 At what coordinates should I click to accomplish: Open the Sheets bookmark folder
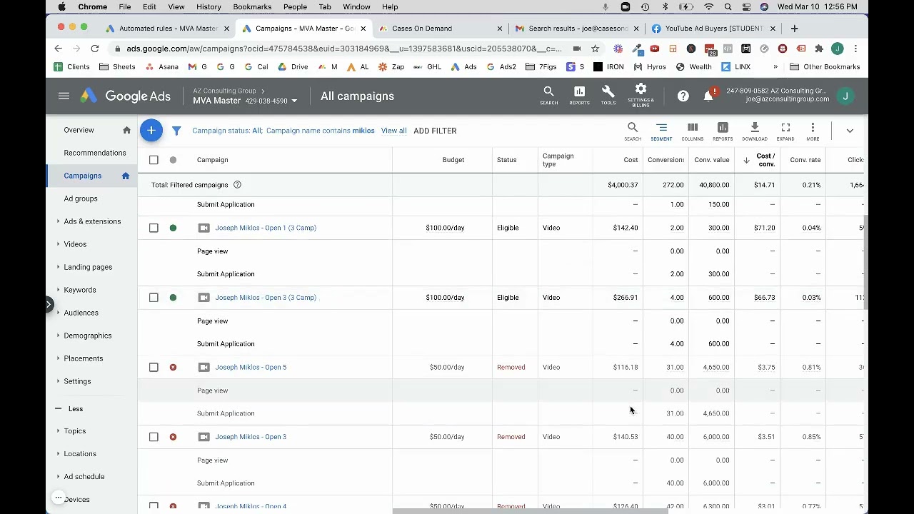click(117, 66)
